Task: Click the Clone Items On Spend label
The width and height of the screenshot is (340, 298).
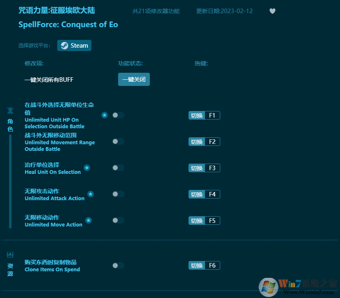Action: coord(52,269)
